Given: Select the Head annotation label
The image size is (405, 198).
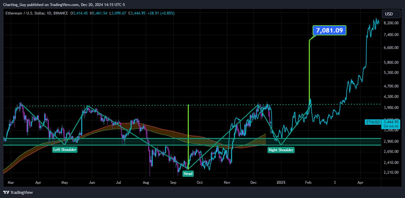Looking at the screenshot, I should click(x=188, y=173).
